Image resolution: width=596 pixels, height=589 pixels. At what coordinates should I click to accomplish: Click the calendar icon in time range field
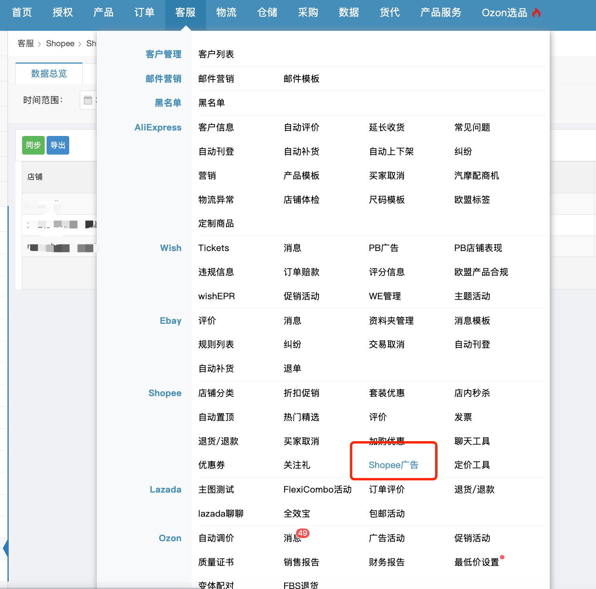[x=88, y=100]
